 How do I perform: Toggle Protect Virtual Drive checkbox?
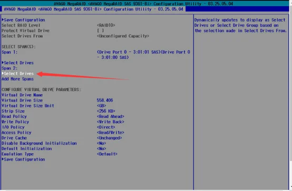tap(101, 31)
